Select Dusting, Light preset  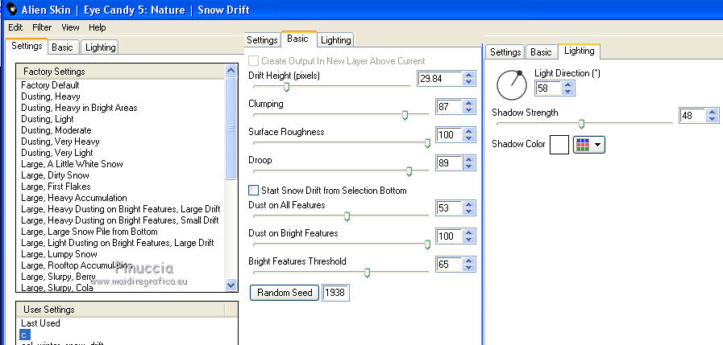point(48,119)
